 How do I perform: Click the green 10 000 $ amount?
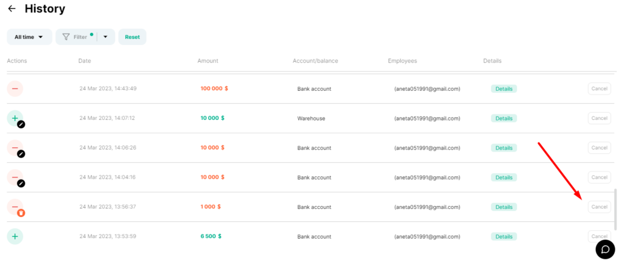(212, 118)
